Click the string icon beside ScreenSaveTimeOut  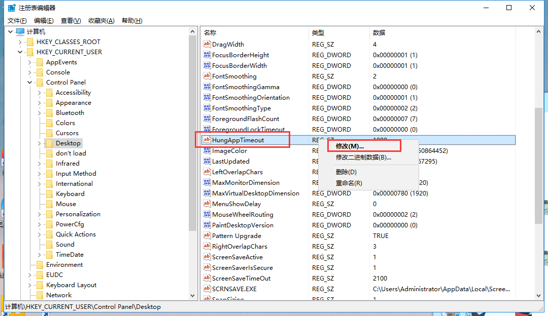pyautogui.click(x=207, y=278)
